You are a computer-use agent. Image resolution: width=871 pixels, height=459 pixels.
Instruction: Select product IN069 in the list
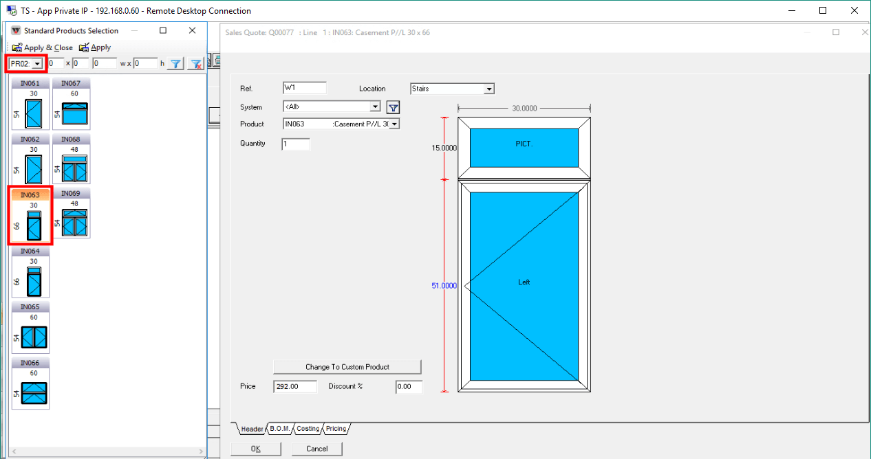71,214
